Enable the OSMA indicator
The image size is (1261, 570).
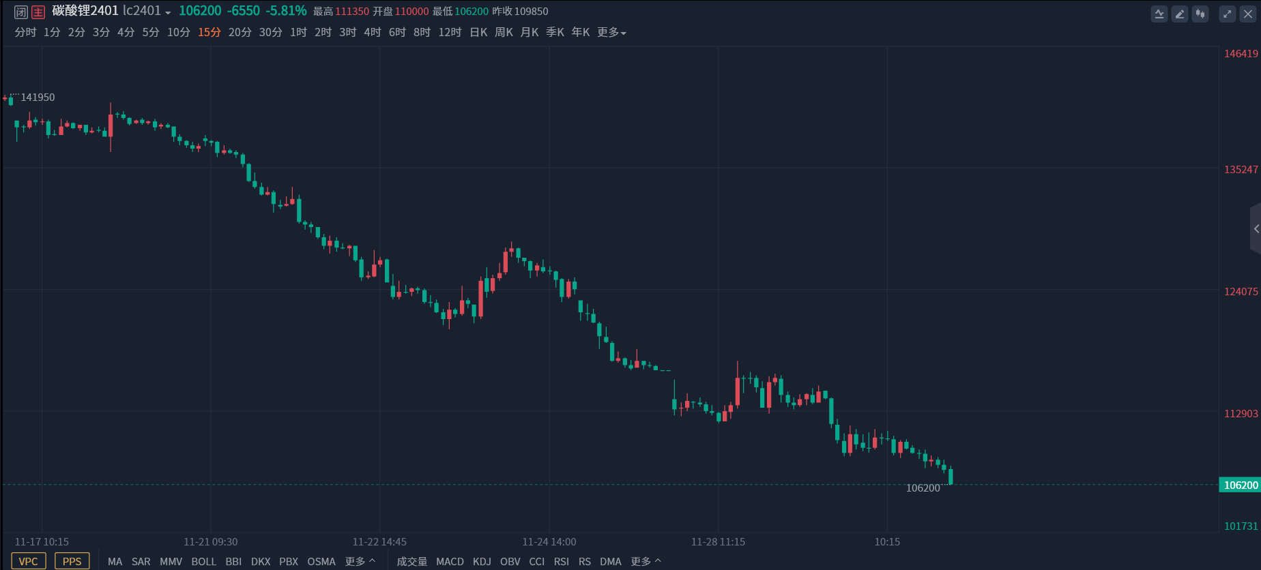(x=321, y=561)
